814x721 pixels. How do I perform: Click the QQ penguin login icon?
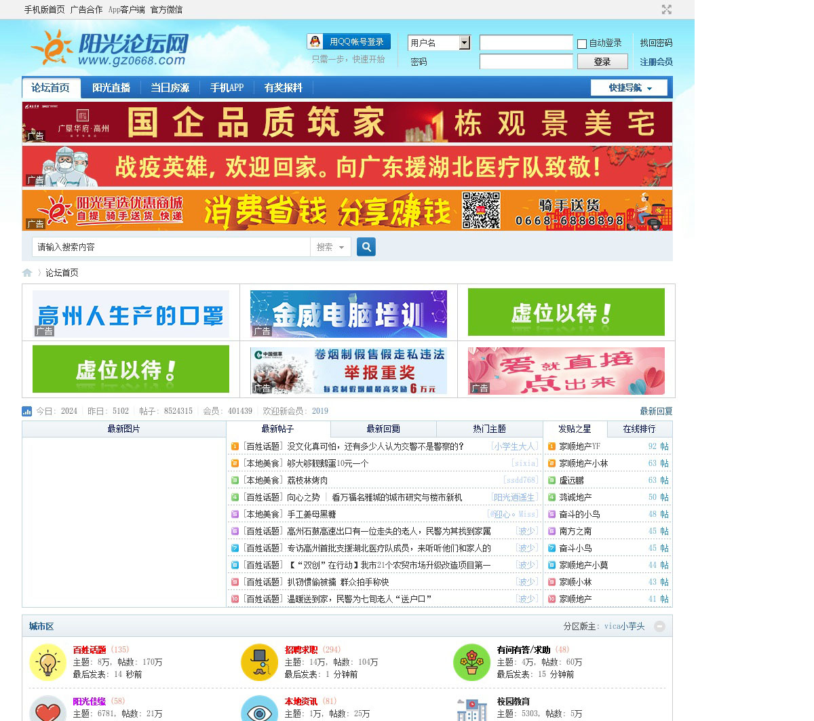click(315, 42)
